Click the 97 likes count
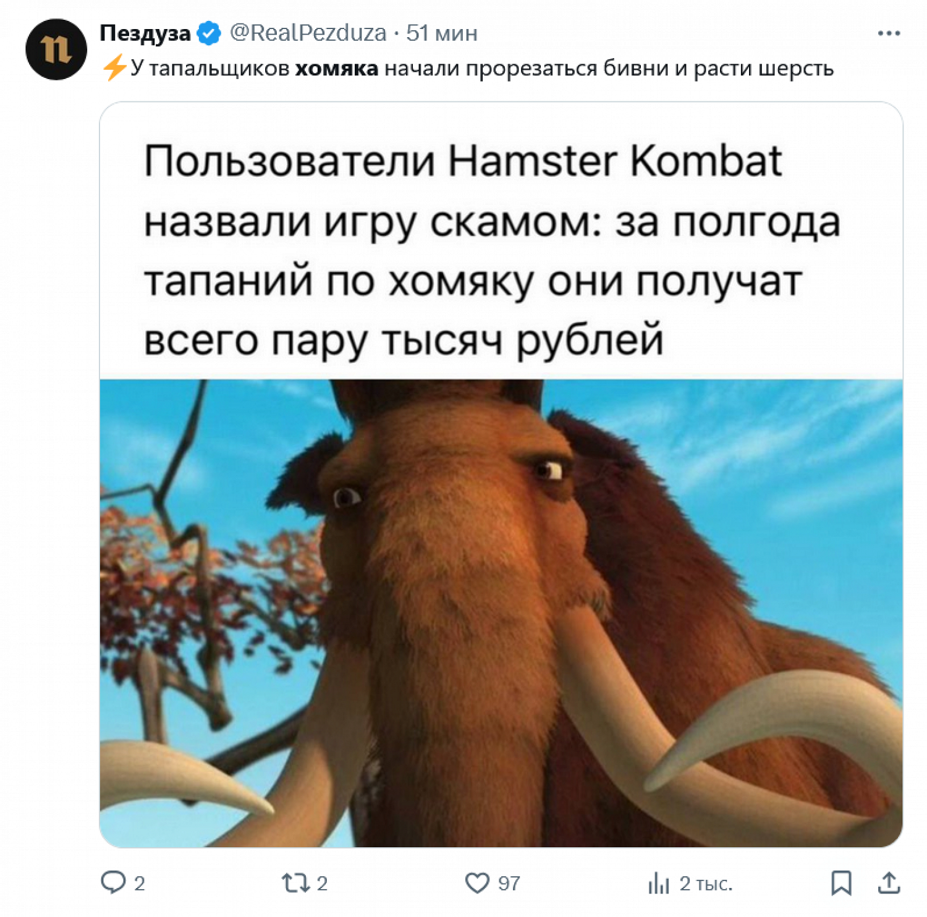The width and height of the screenshot is (927, 917). coord(509,884)
